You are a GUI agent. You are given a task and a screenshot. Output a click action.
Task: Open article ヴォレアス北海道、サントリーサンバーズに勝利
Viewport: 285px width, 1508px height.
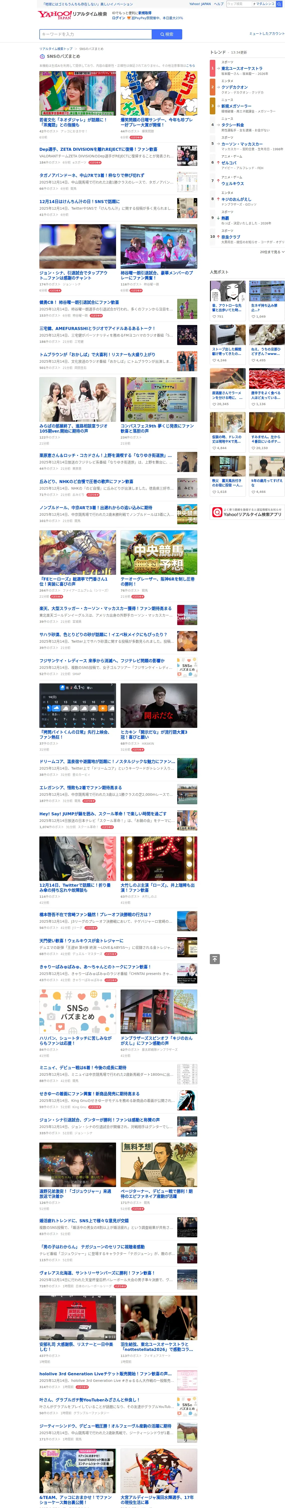point(97,1273)
